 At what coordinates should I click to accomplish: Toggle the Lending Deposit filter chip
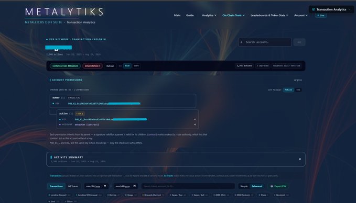59,195
